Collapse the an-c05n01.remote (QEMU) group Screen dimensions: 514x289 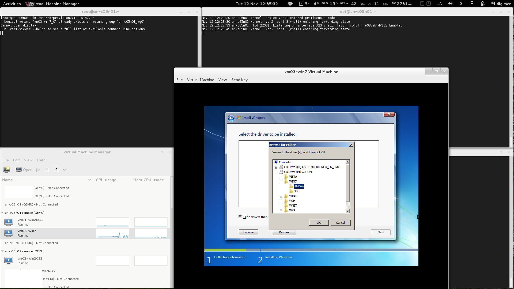(2, 213)
